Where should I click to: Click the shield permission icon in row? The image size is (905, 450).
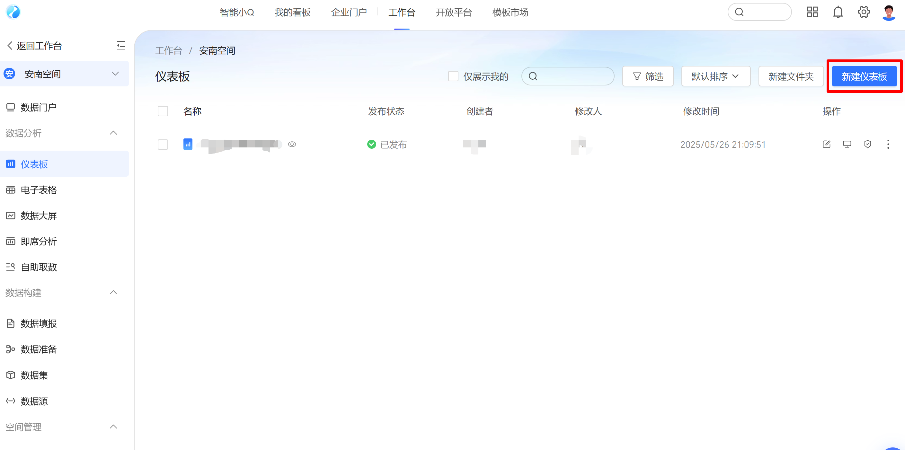click(x=867, y=145)
